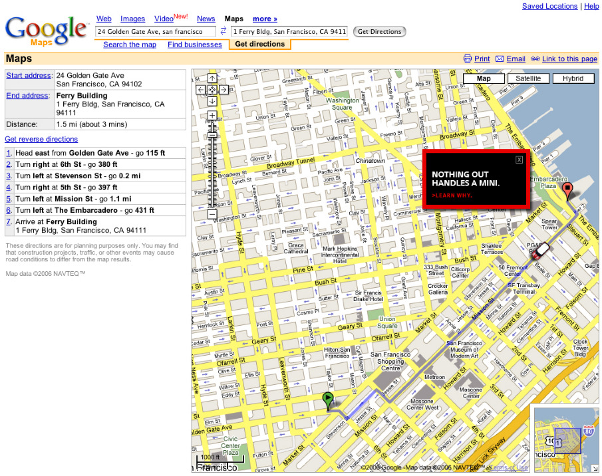Collapse the overview map corner arrow
The image size is (602, 476).
[x=594, y=467]
